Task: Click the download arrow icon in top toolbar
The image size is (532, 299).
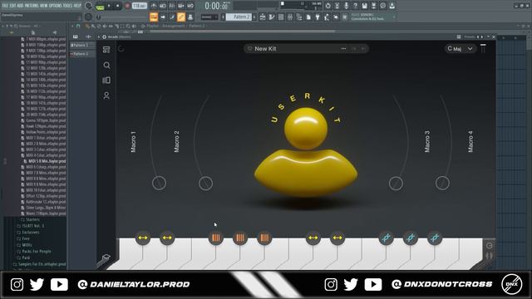Action: click(x=392, y=6)
